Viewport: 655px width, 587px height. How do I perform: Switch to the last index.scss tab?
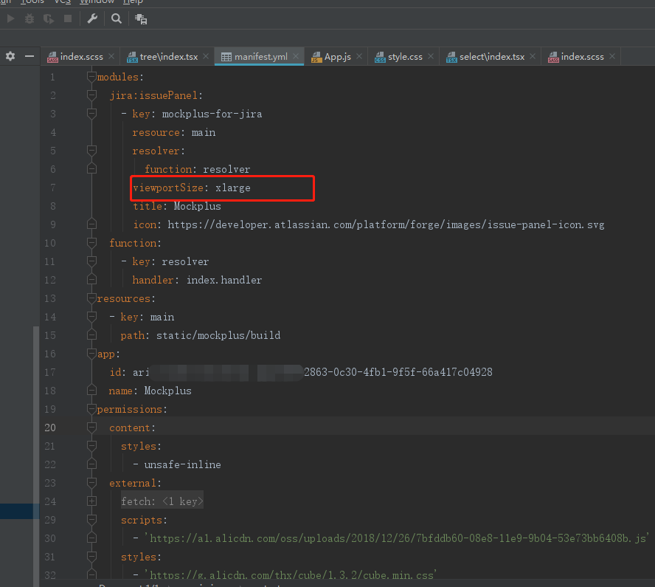[582, 56]
